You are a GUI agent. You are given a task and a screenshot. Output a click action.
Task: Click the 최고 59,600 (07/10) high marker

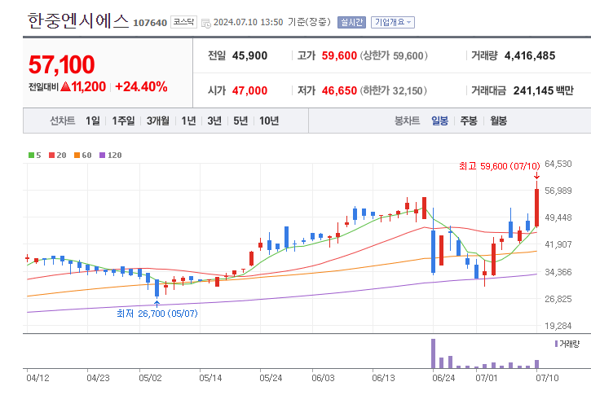pos(500,166)
